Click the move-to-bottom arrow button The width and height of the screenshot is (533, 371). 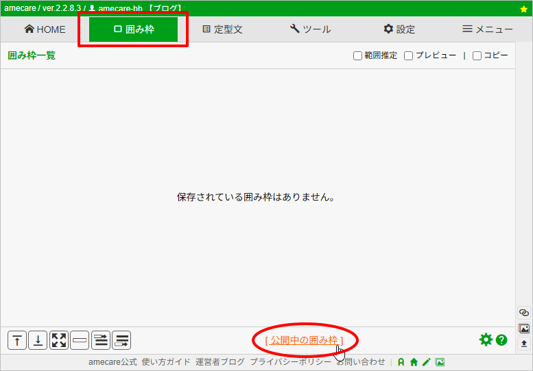tap(38, 340)
